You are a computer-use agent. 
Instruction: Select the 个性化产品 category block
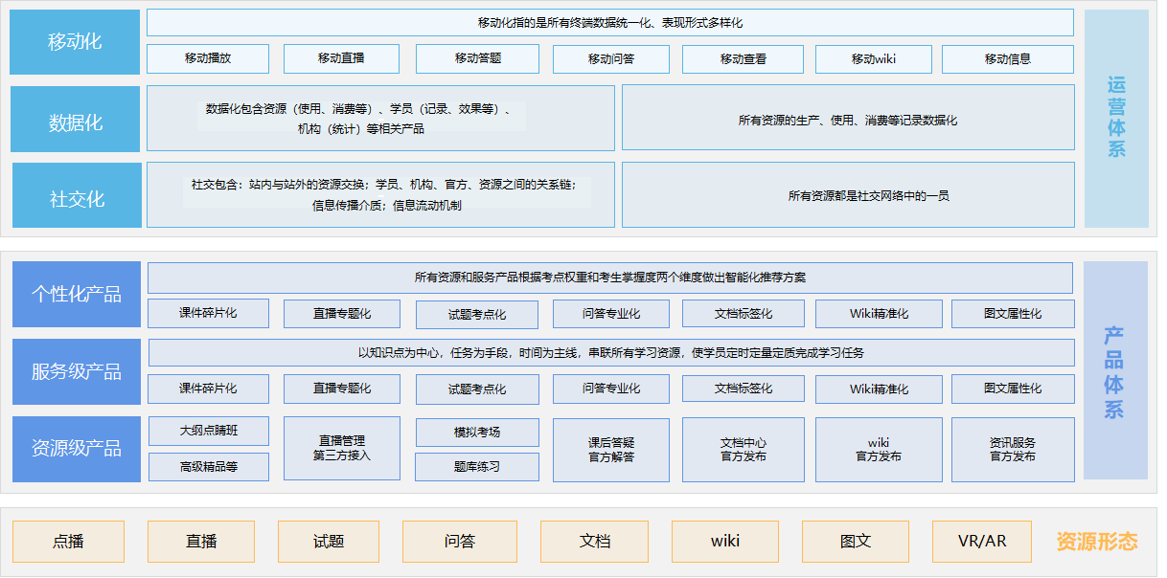[x=77, y=294]
